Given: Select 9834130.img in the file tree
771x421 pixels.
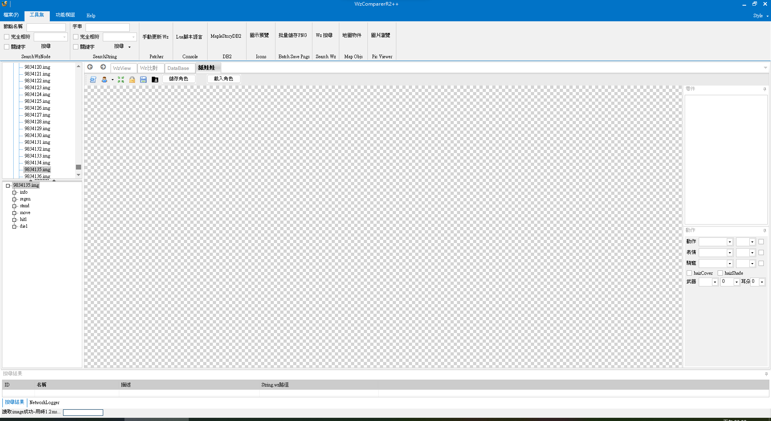Looking at the screenshot, I should pyautogui.click(x=37, y=135).
